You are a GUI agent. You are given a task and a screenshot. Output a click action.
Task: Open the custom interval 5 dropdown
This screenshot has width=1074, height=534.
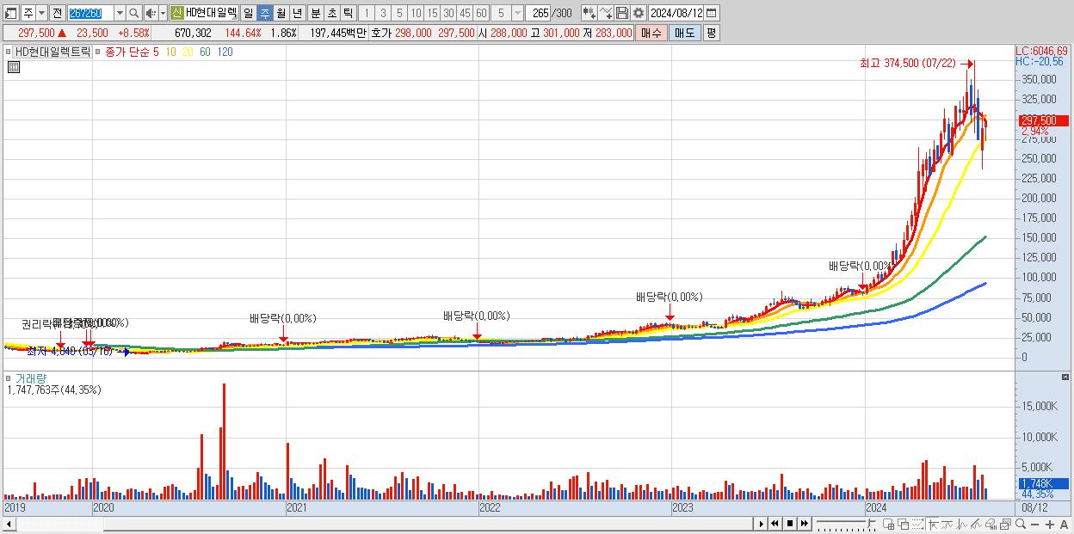pyautogui.click(x=517, y=13)
